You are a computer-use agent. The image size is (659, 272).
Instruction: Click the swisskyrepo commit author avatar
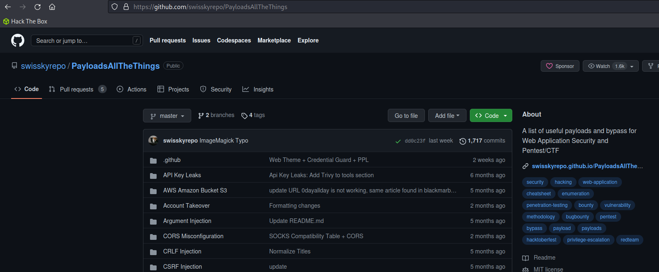pos(153,141)
